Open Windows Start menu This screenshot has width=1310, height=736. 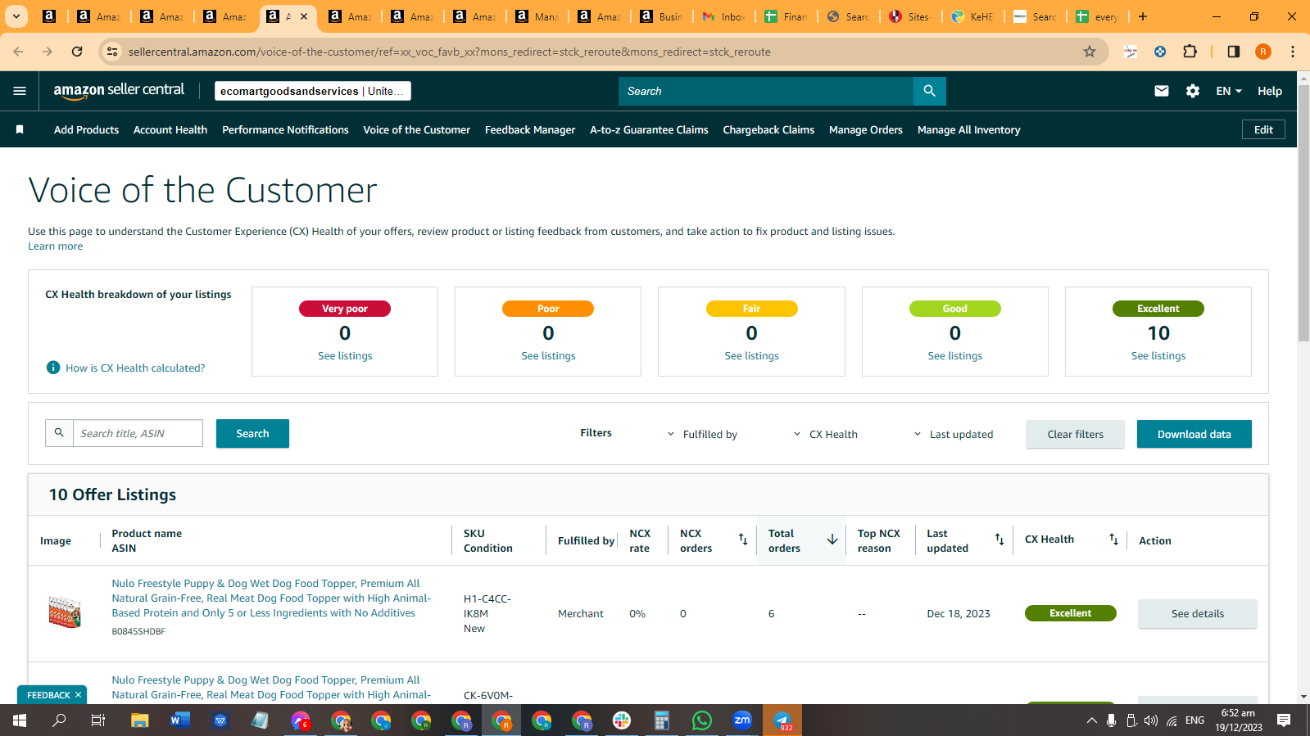(20, 720)
